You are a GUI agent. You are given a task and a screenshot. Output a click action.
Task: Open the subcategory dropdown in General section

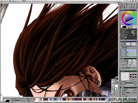click(133, 65)
